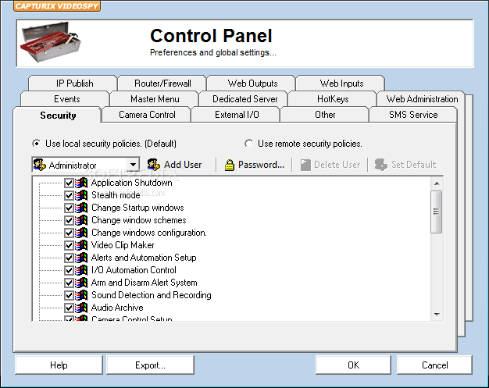Select the Security tab
Image resolution: width=489 pixels, height=388 pixels.
coord(58,116)
